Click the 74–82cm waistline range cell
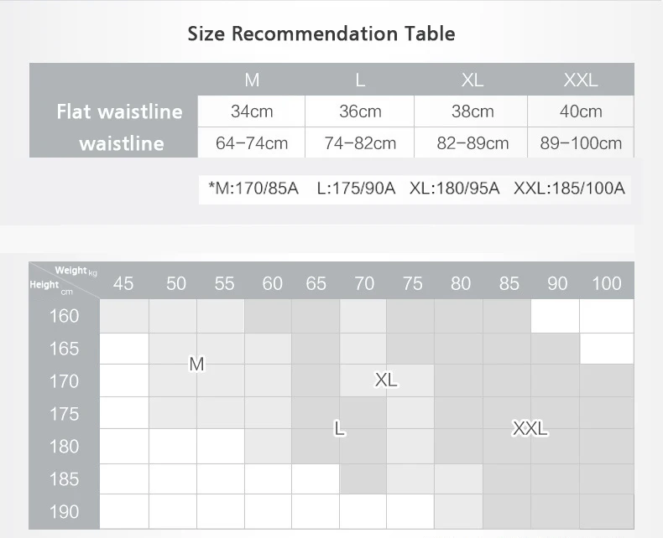Image resolution: width=663 pixels, height=538 pixels. point(360,143)
